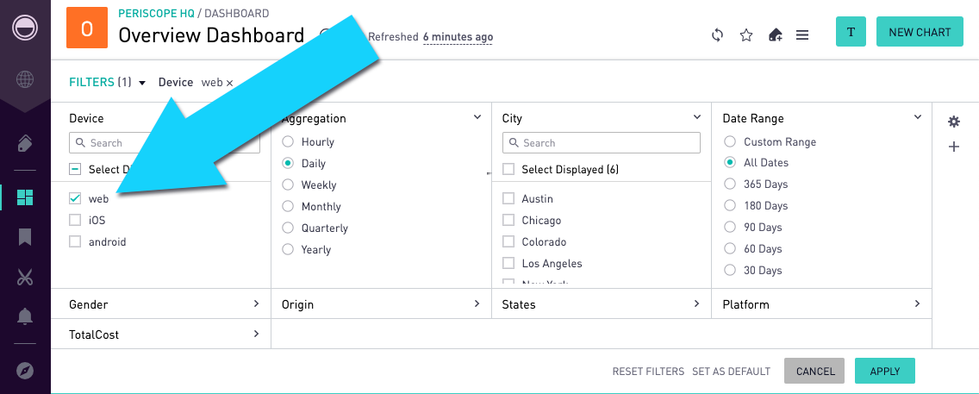Open the compass explore icon in sidebar
The image size is (979, 394).
25,371
